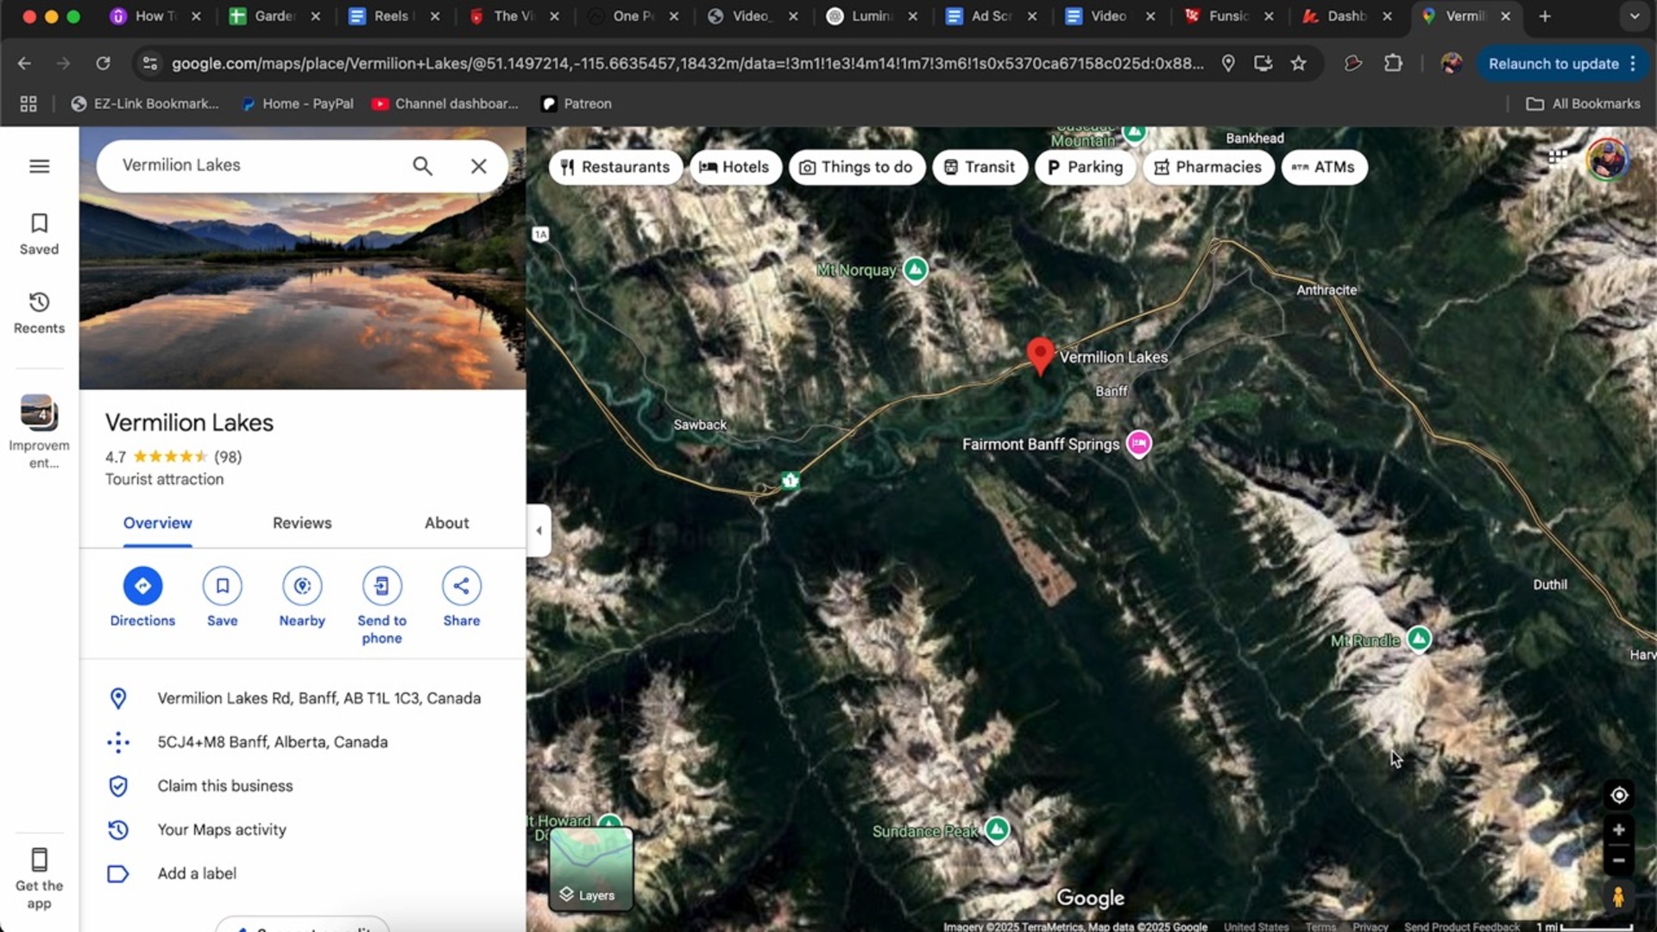Open the EZ-Link bookmark
Screen dimensions: 1657x932
tap(145, 104)
